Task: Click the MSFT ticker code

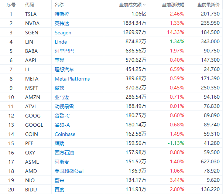Action: coord(31,88)
